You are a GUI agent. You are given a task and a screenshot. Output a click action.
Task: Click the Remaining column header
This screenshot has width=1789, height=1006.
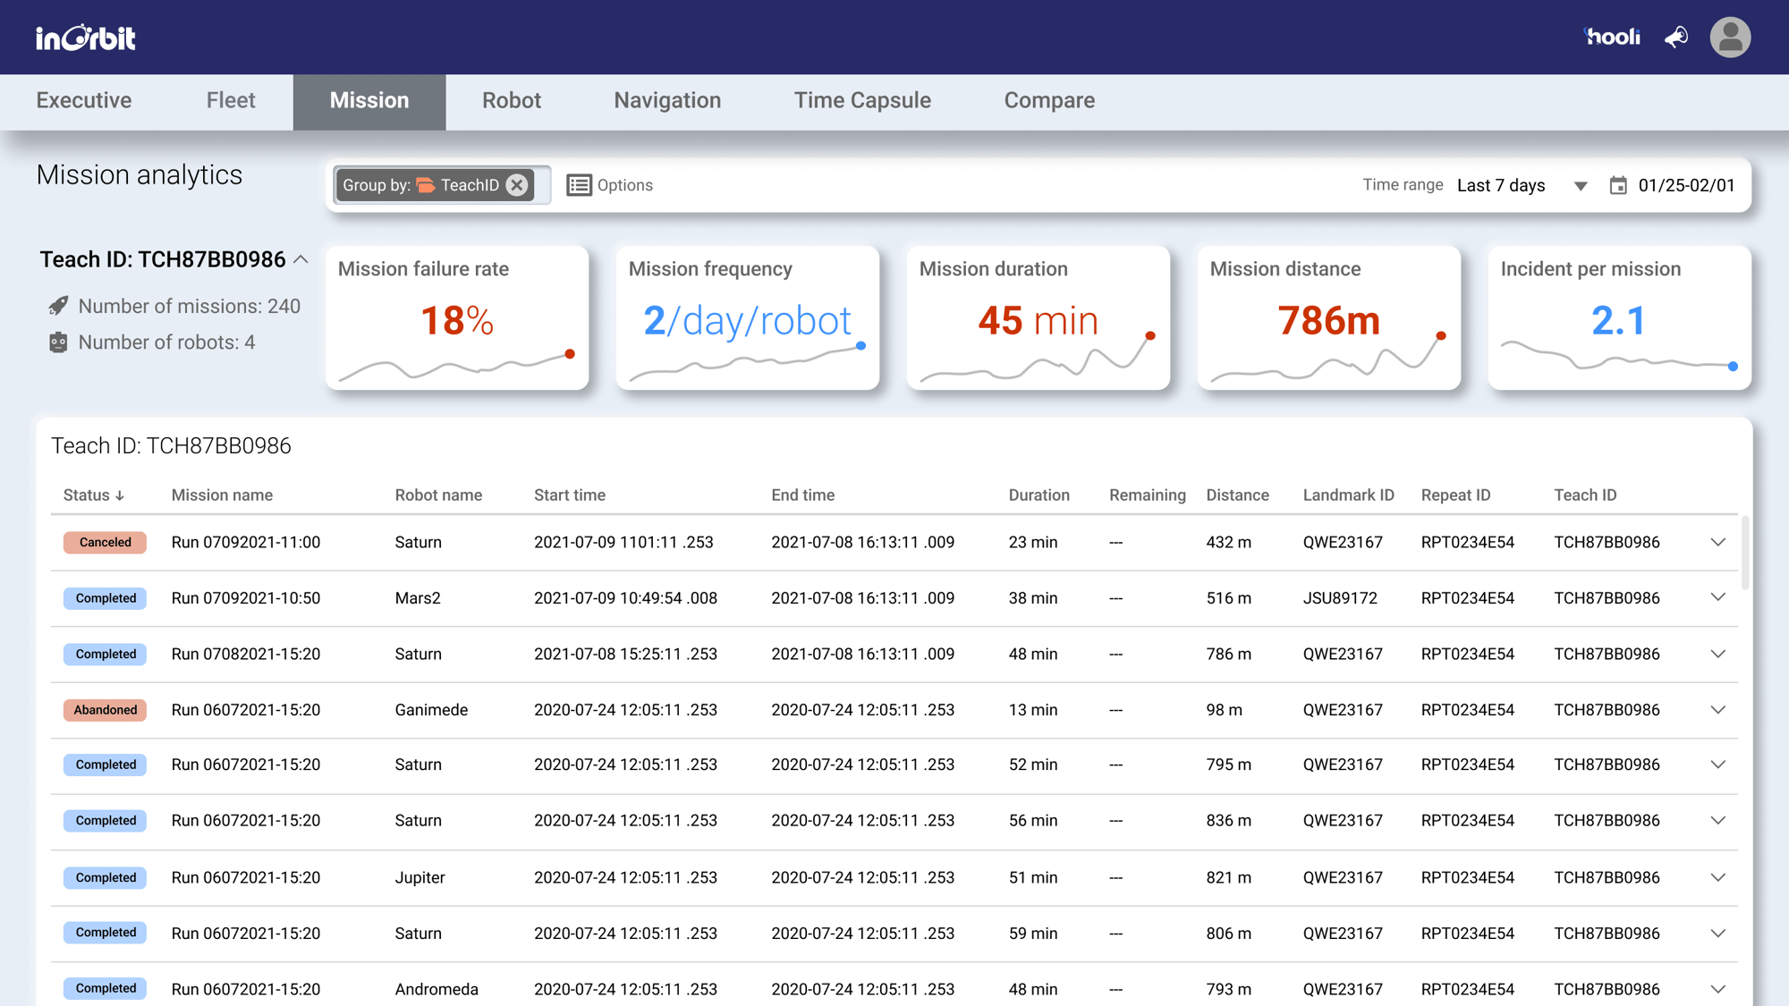point(1147,495)
